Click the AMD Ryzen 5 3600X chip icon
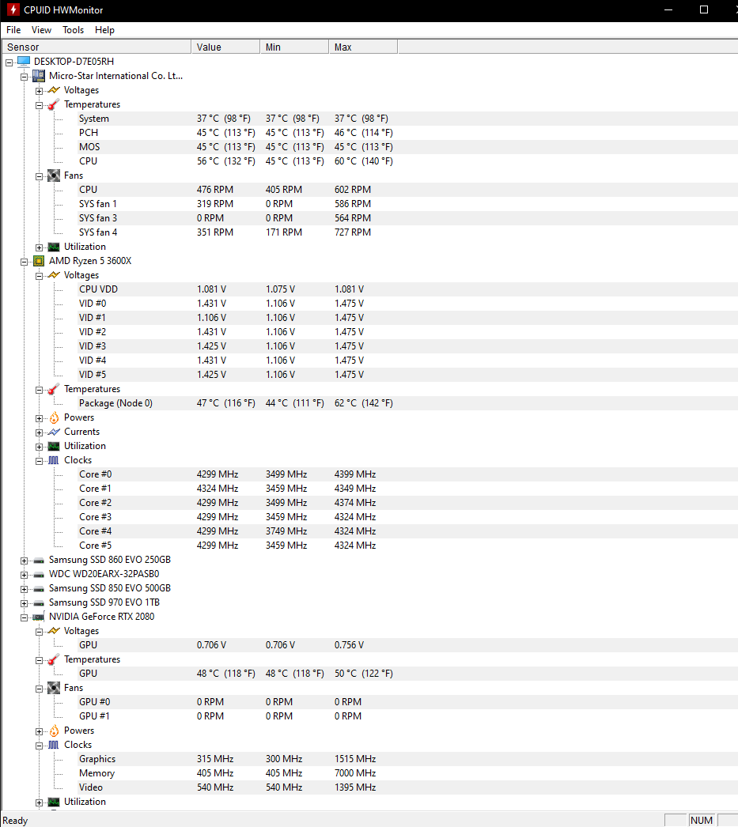This screenshot has height=827, width=738. click(x=39, y=261)
